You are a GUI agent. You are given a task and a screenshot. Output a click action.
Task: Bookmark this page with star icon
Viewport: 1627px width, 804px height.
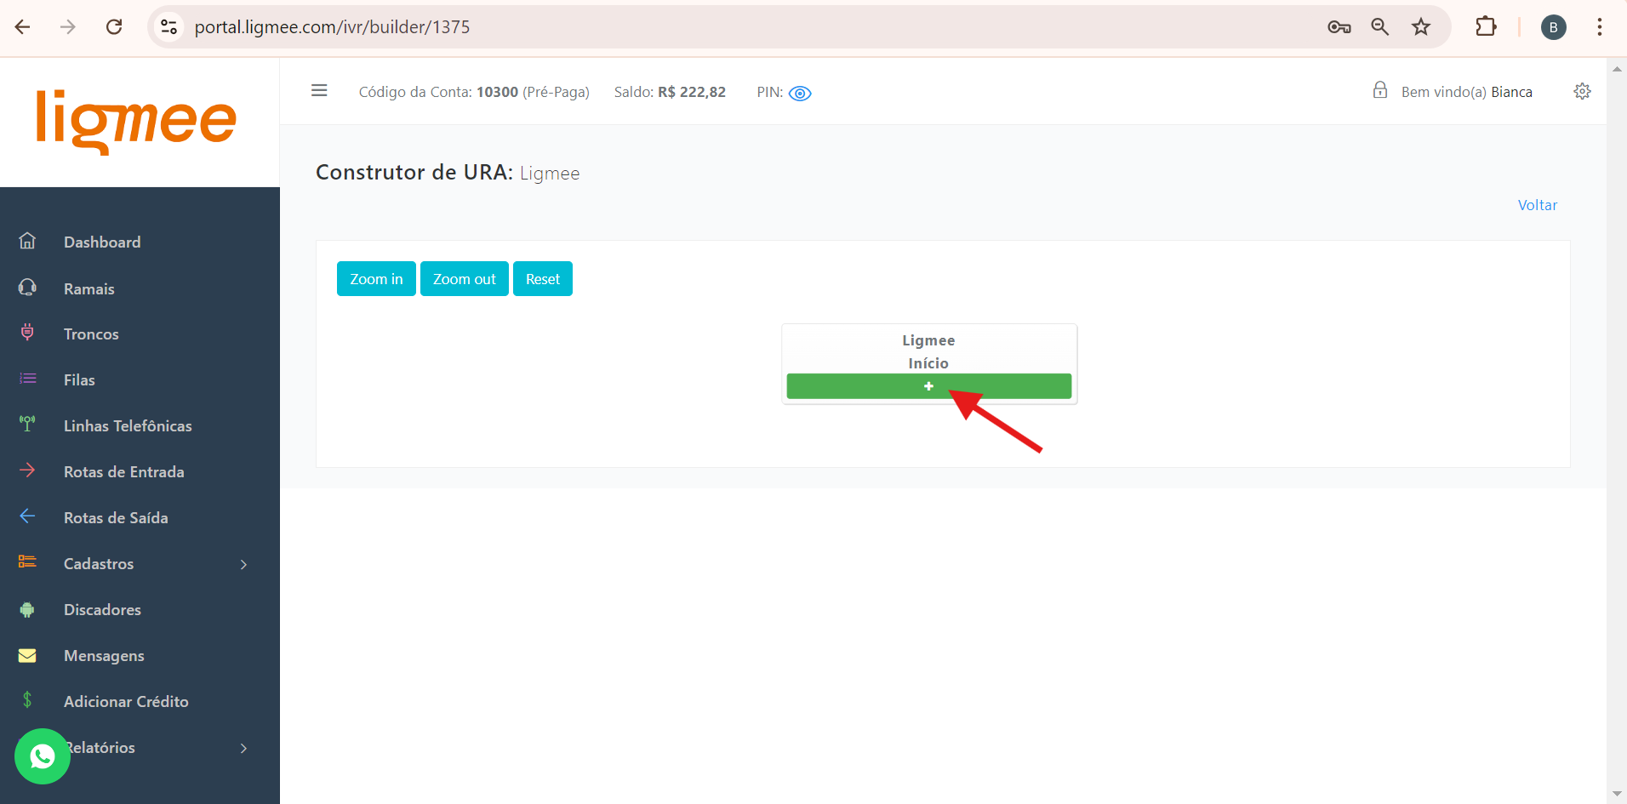(1420, 27)
